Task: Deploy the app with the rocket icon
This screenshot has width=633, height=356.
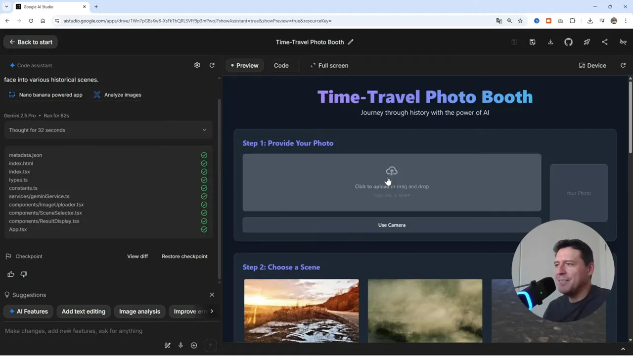Action: [587, 42]
